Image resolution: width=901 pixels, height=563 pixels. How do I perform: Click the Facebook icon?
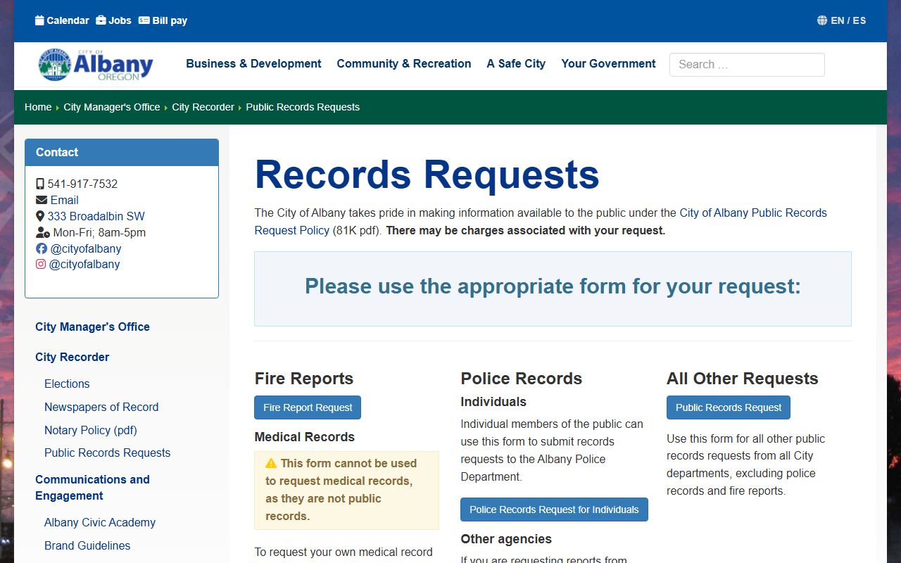(42, 248)
